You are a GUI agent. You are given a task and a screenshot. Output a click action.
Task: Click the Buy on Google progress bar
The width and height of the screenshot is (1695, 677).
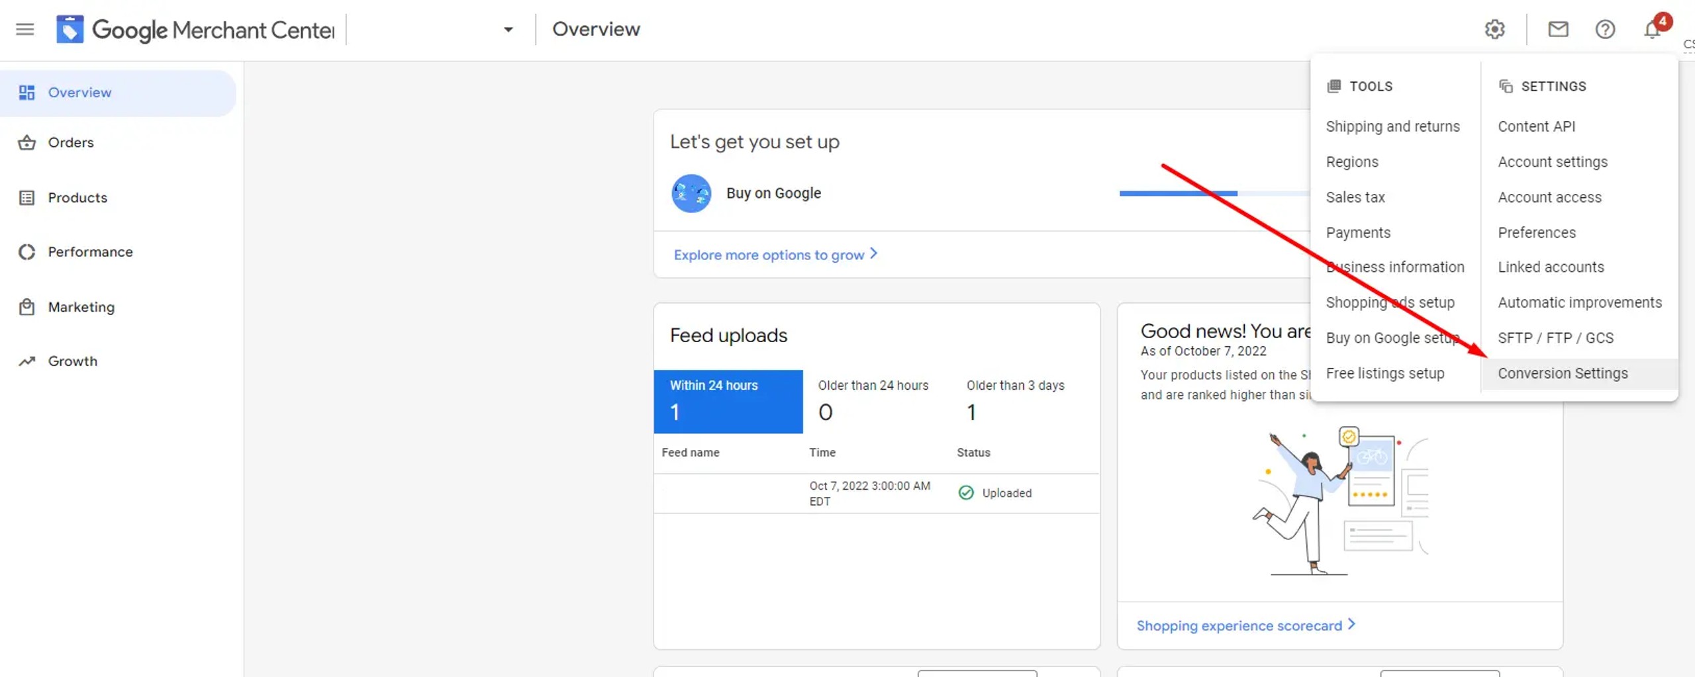[1214, 193]
